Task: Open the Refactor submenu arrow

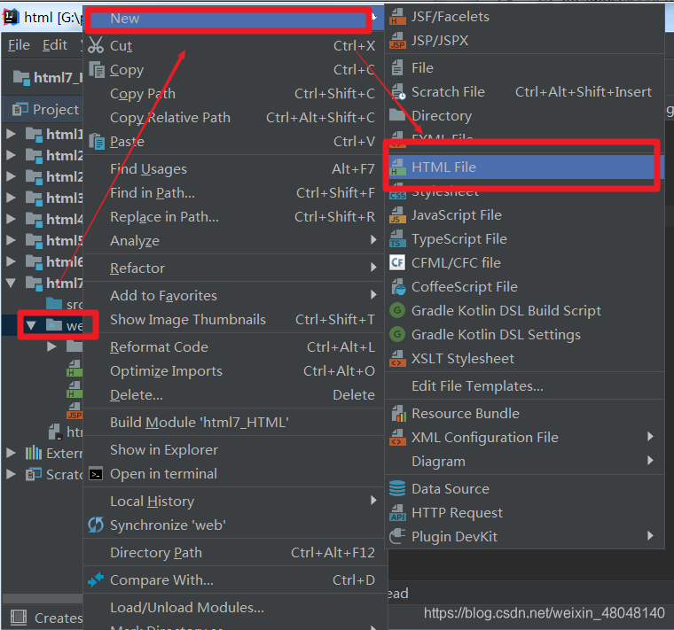Action: 373,268
